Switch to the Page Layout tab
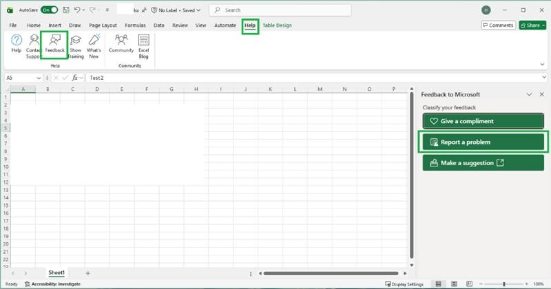 coord(103,25)
